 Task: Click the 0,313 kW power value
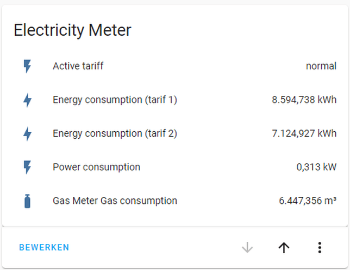click(316, 167)
